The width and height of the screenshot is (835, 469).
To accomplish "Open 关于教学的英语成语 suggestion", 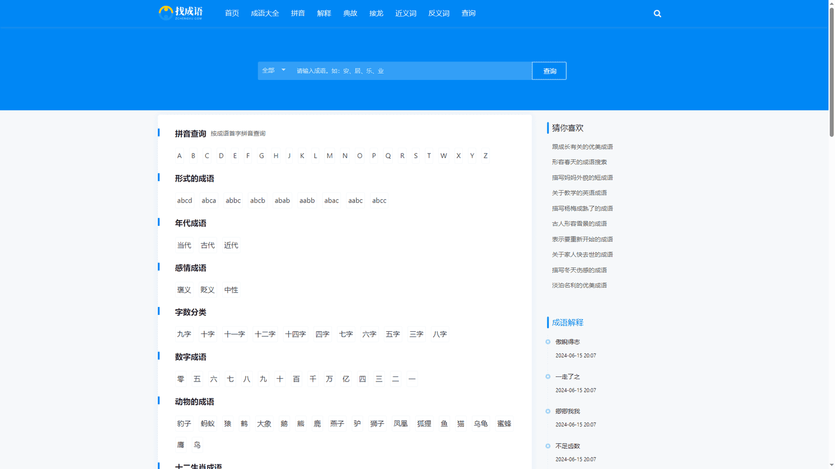I will pyautogui.click(x=579, y=193).
